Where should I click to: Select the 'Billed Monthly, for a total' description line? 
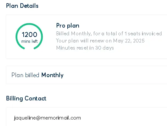point(109,34)
